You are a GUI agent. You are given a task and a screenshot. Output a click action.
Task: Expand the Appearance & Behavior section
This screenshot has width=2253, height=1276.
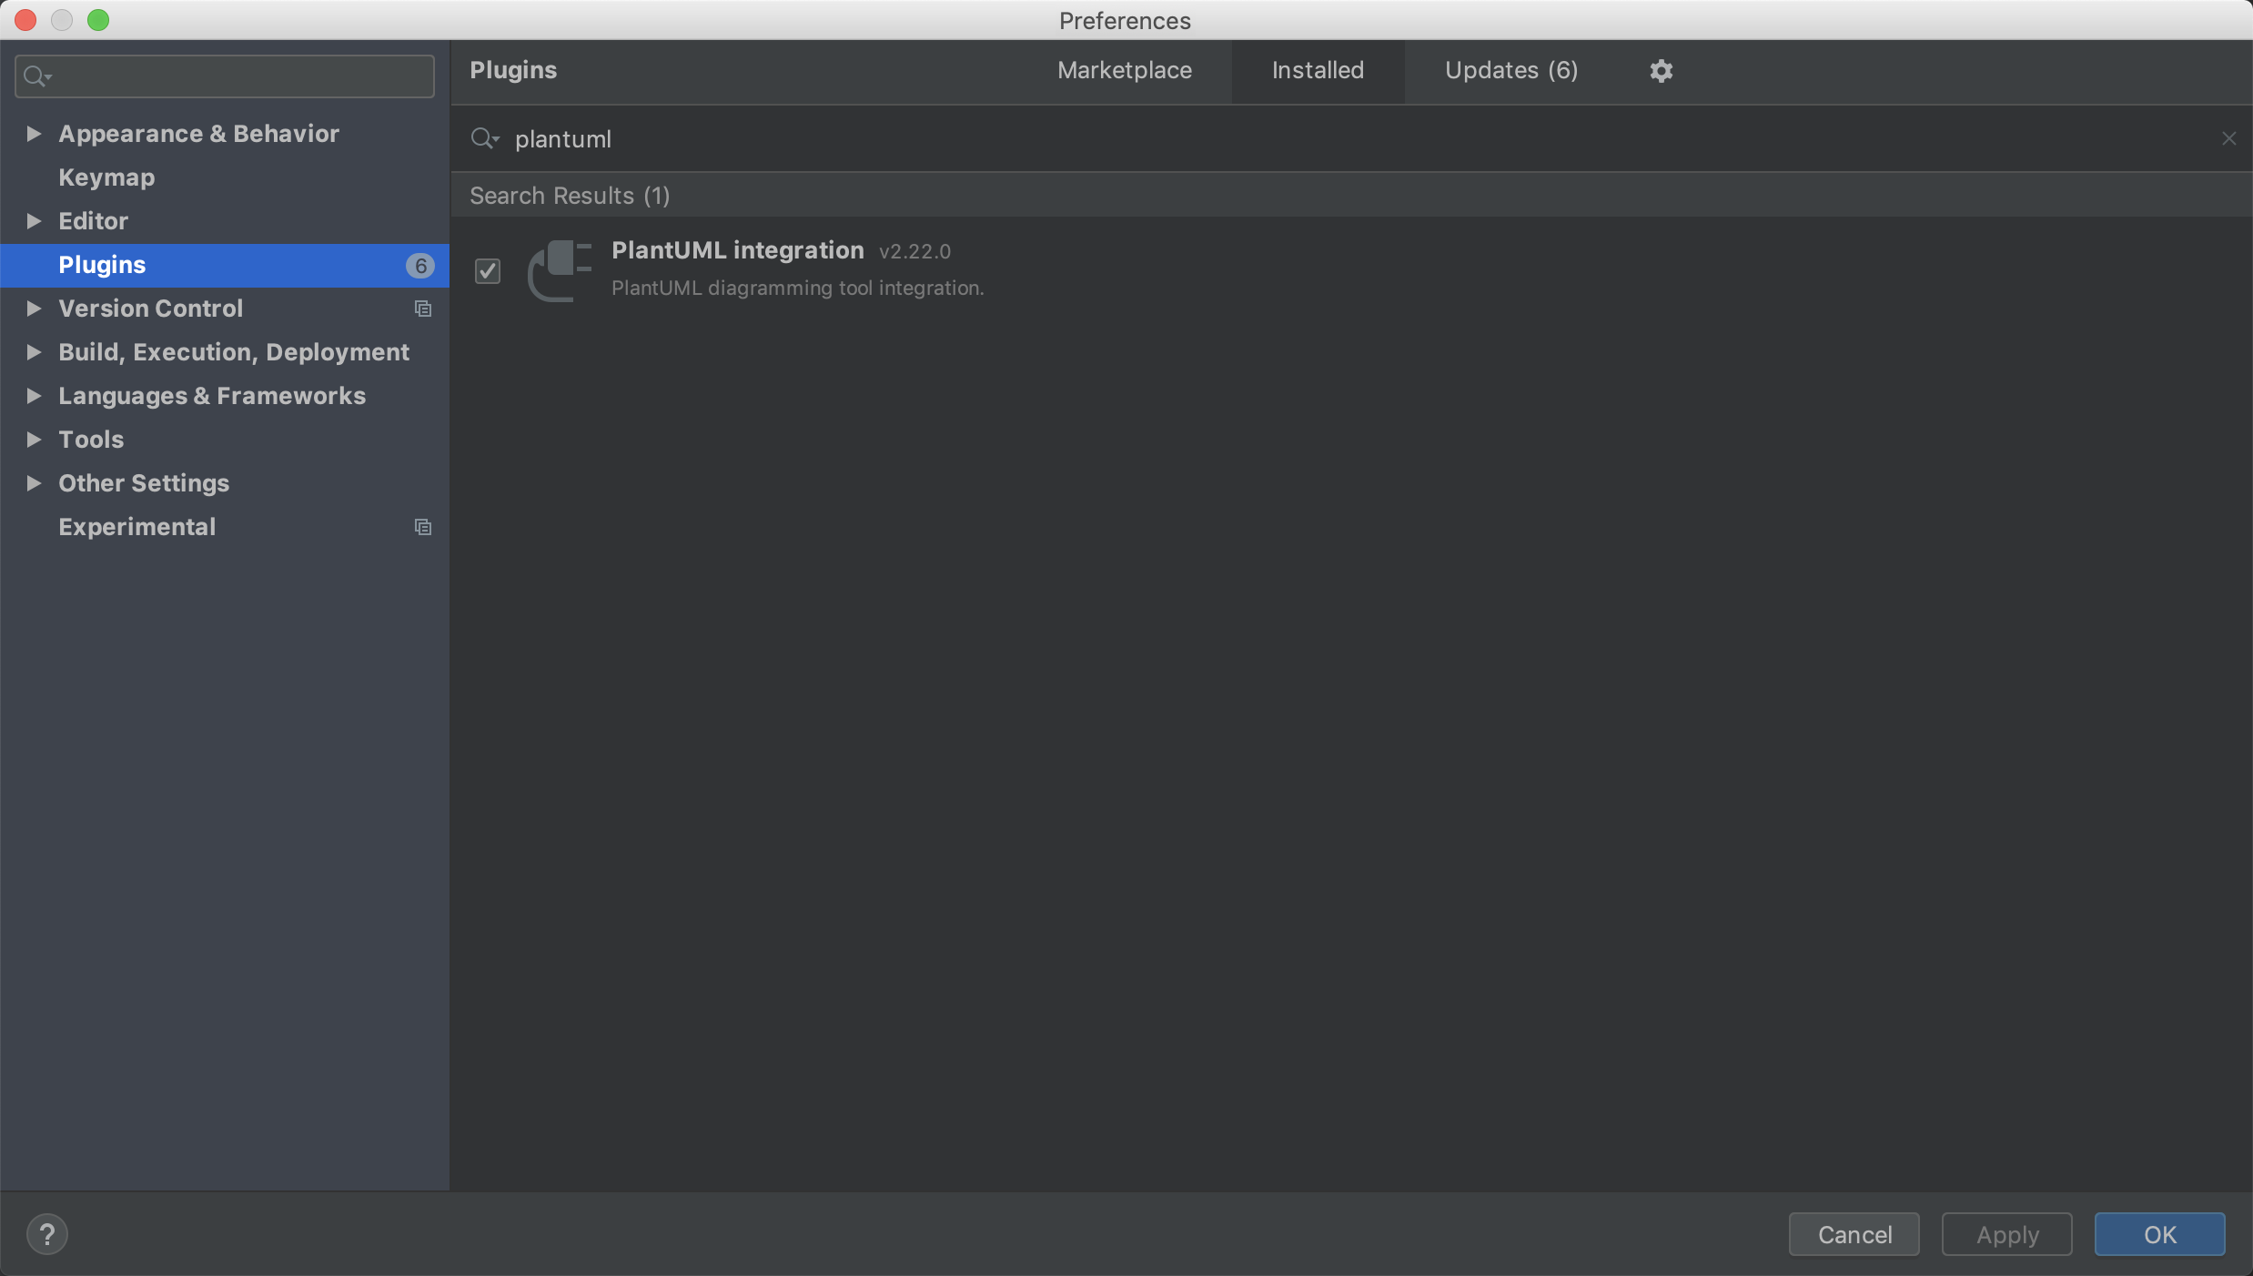[x=33, y=133]
